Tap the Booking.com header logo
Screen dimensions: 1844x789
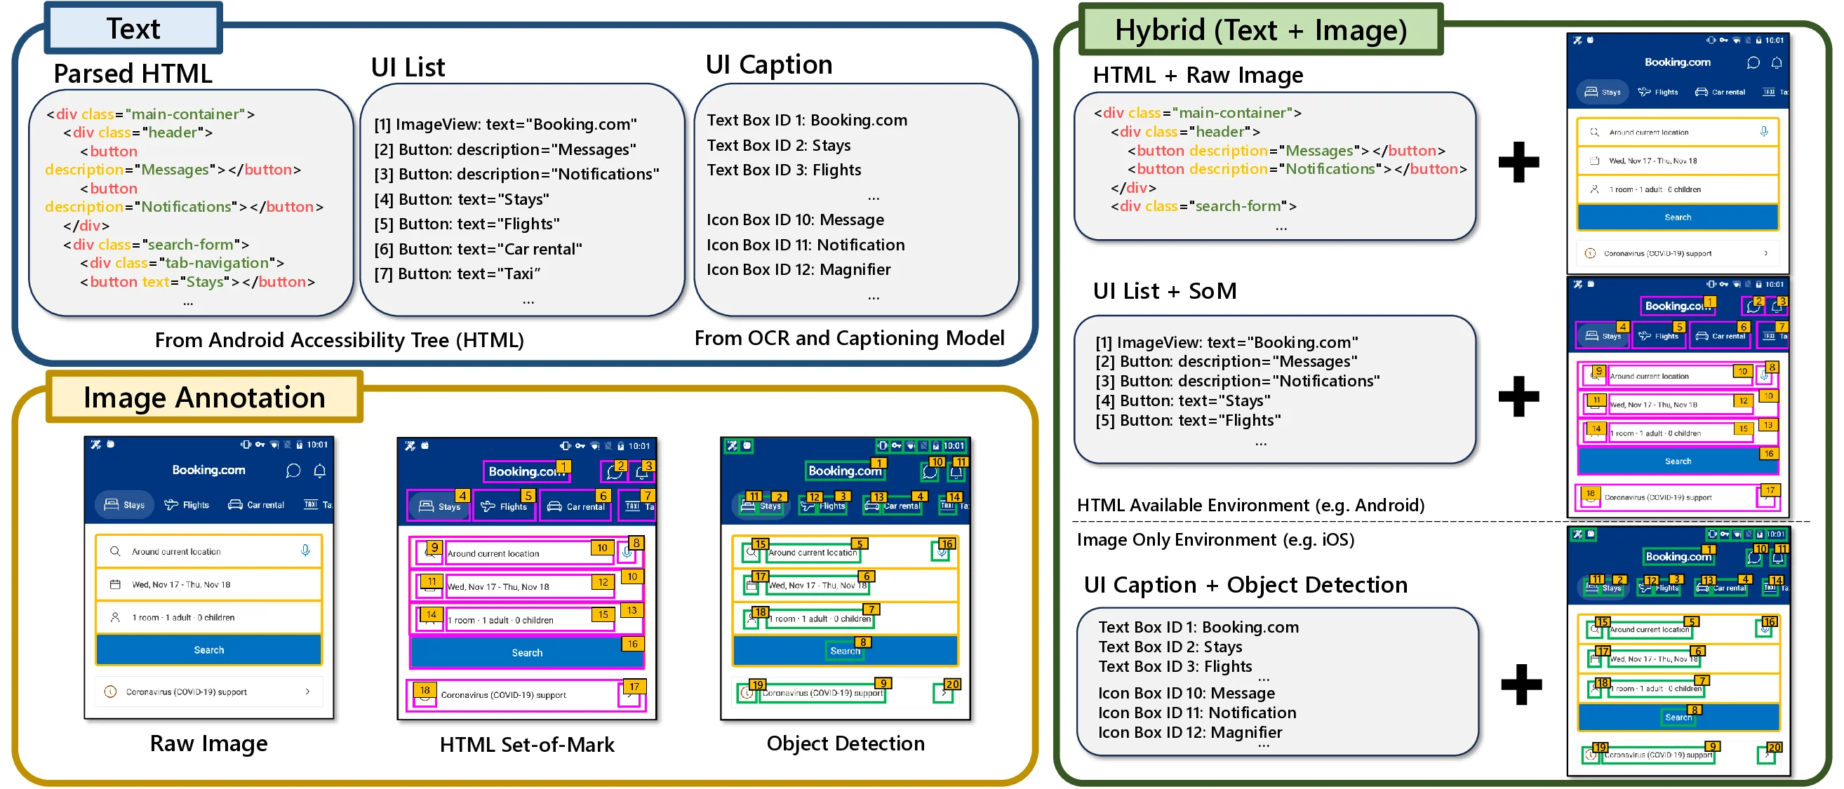(209, 471)
